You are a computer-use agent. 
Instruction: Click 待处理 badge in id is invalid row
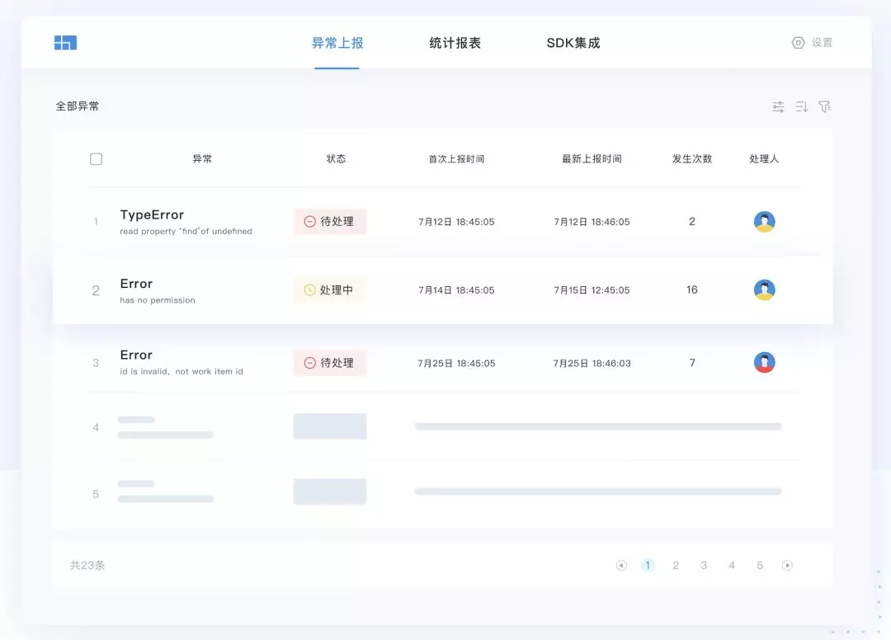pos(330,363)
